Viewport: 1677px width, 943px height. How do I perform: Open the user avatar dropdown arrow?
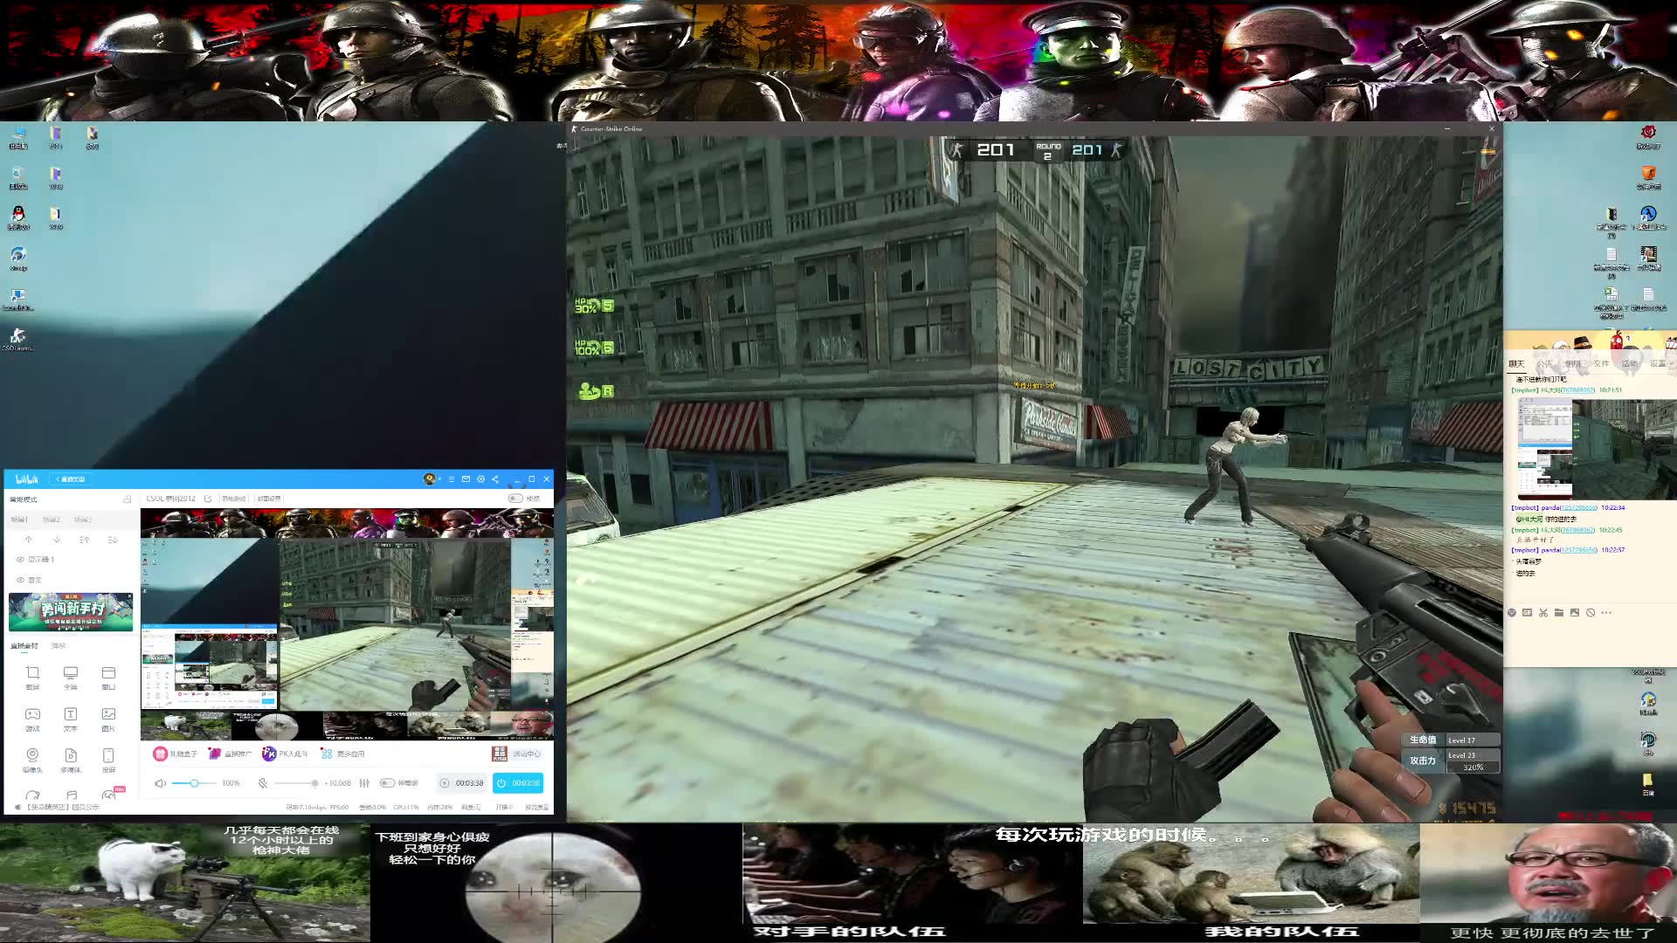click(439, 479)
